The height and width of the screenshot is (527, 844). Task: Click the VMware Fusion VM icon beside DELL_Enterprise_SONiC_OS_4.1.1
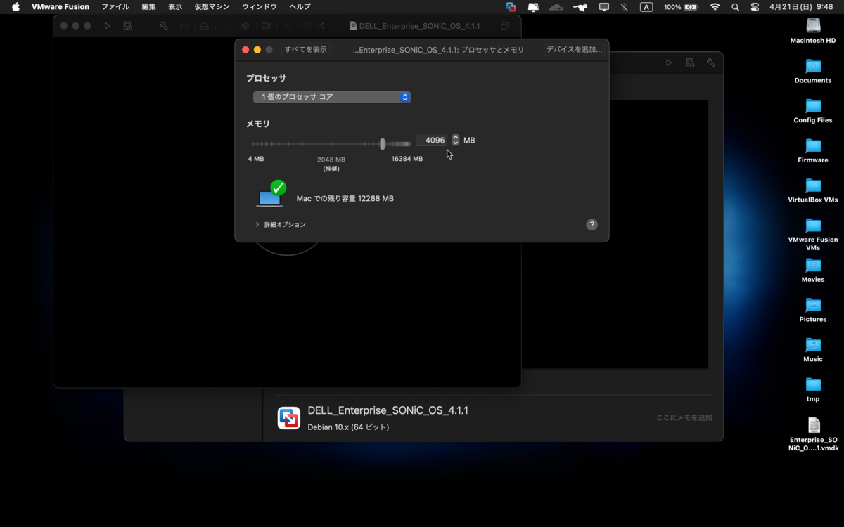tap(289, 418)
